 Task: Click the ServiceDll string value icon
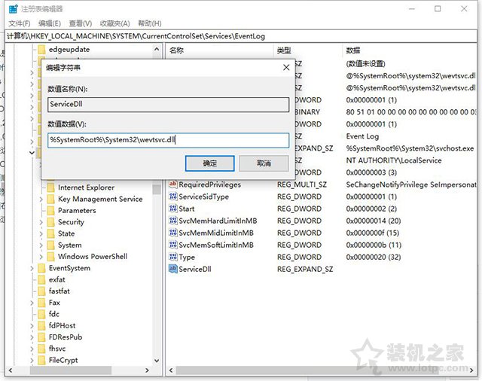coord(173,269)
